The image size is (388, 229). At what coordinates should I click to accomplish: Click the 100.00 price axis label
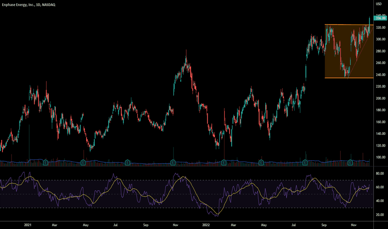381,157
